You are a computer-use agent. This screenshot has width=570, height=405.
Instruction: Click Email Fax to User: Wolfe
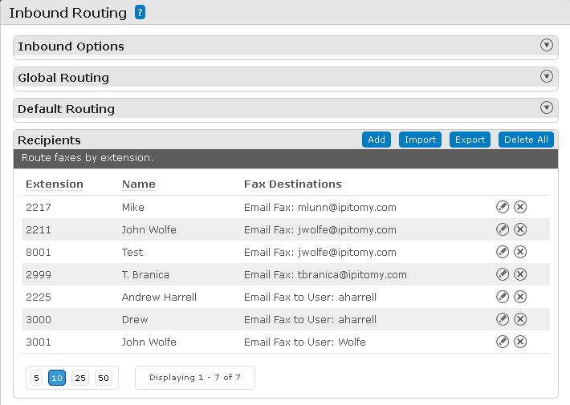click(304, 342)
